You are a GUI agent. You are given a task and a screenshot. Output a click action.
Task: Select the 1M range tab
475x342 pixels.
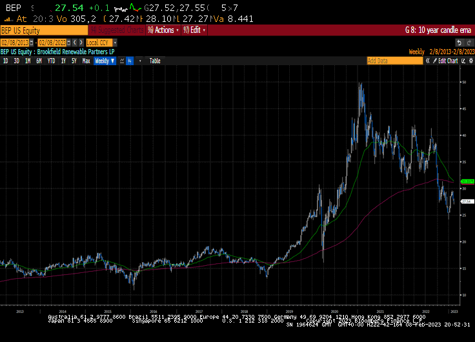pyautogui.click(x=28, y=61)
